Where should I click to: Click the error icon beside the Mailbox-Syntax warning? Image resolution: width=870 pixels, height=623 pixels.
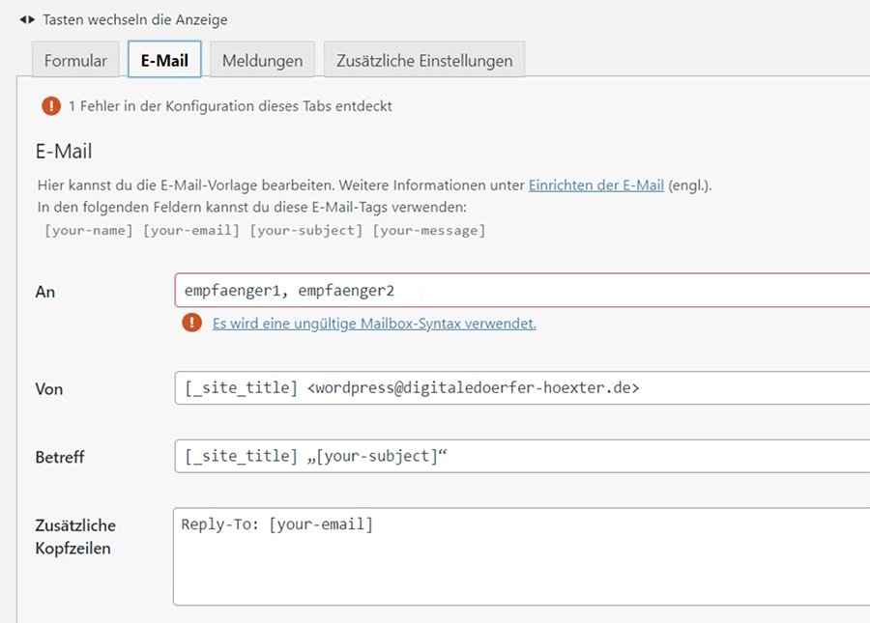tap(191, 324)
